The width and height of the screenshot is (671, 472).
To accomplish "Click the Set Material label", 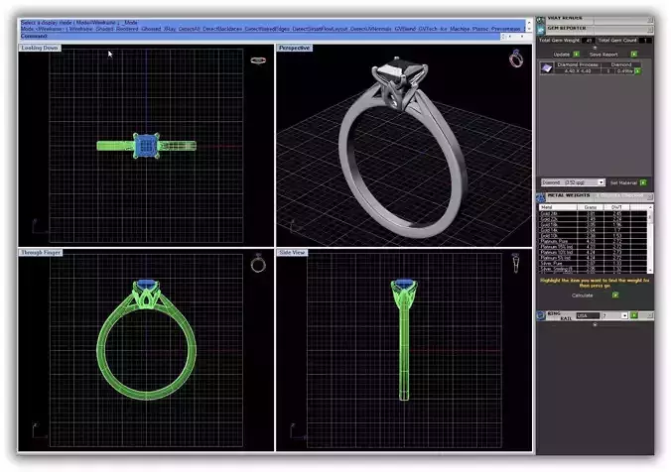I will pyautogui.click(x=623, y=182).
